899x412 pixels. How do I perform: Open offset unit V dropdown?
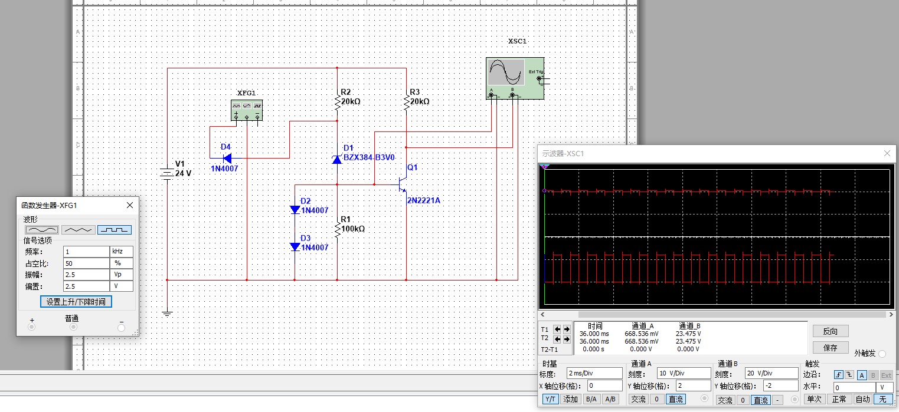click(122, 286)
